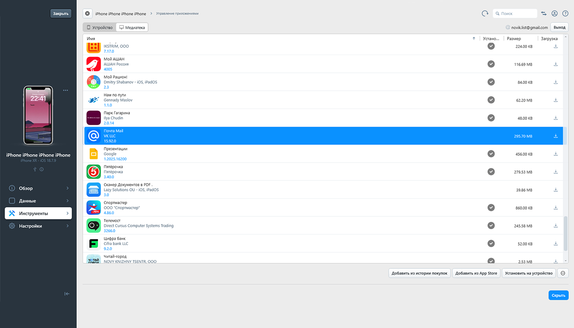This screenshot has height=328, width=574.
Task: Click the three dots above the iPhone image
Action: (66, 90)
